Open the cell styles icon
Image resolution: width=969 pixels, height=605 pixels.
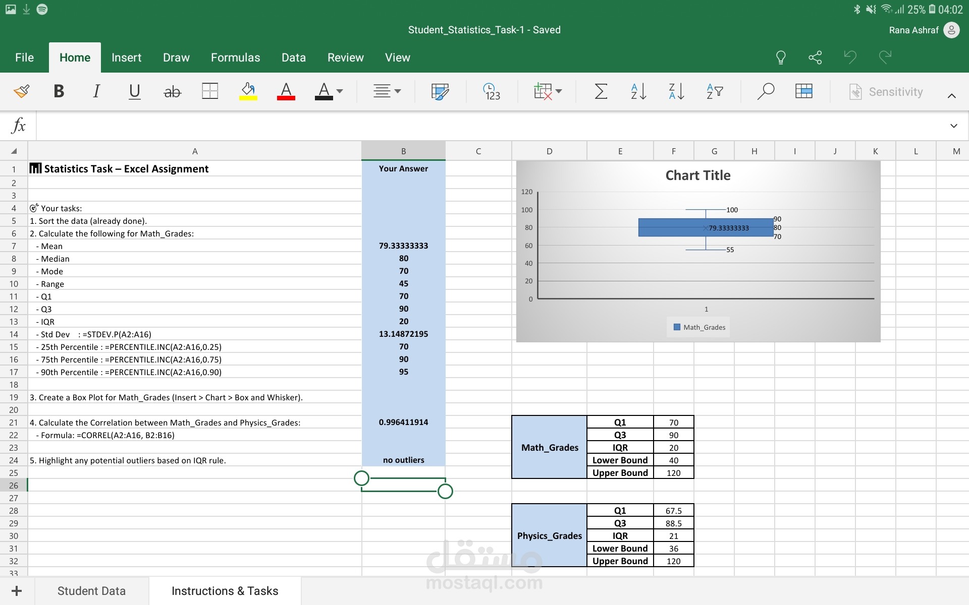click(x=440, y=91)
